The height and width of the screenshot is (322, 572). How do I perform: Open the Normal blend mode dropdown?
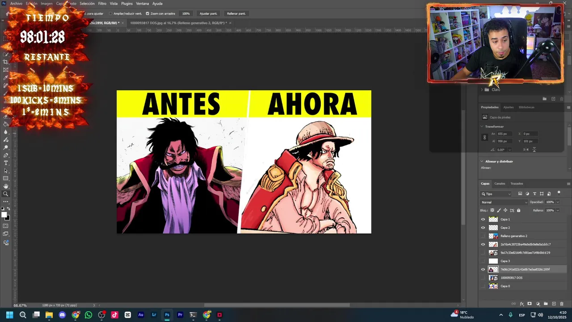504,202
